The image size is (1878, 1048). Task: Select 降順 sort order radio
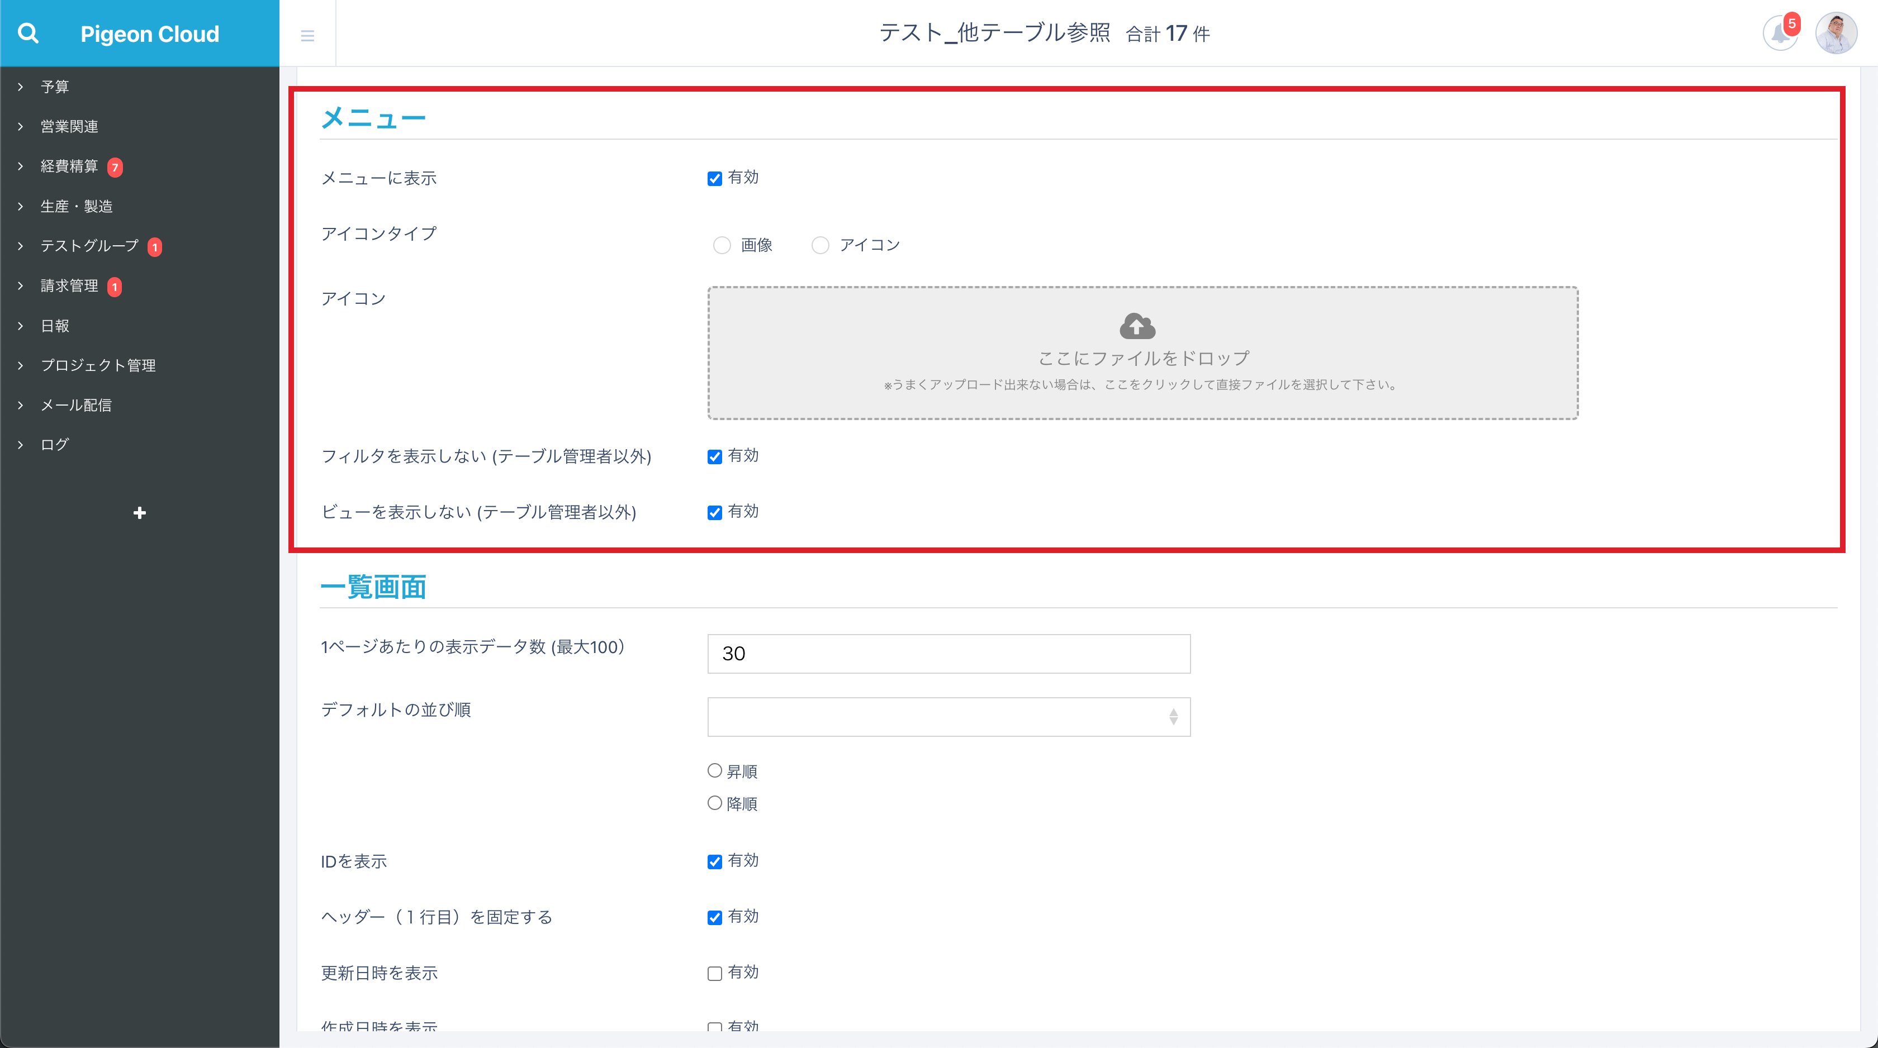[714, 803]
